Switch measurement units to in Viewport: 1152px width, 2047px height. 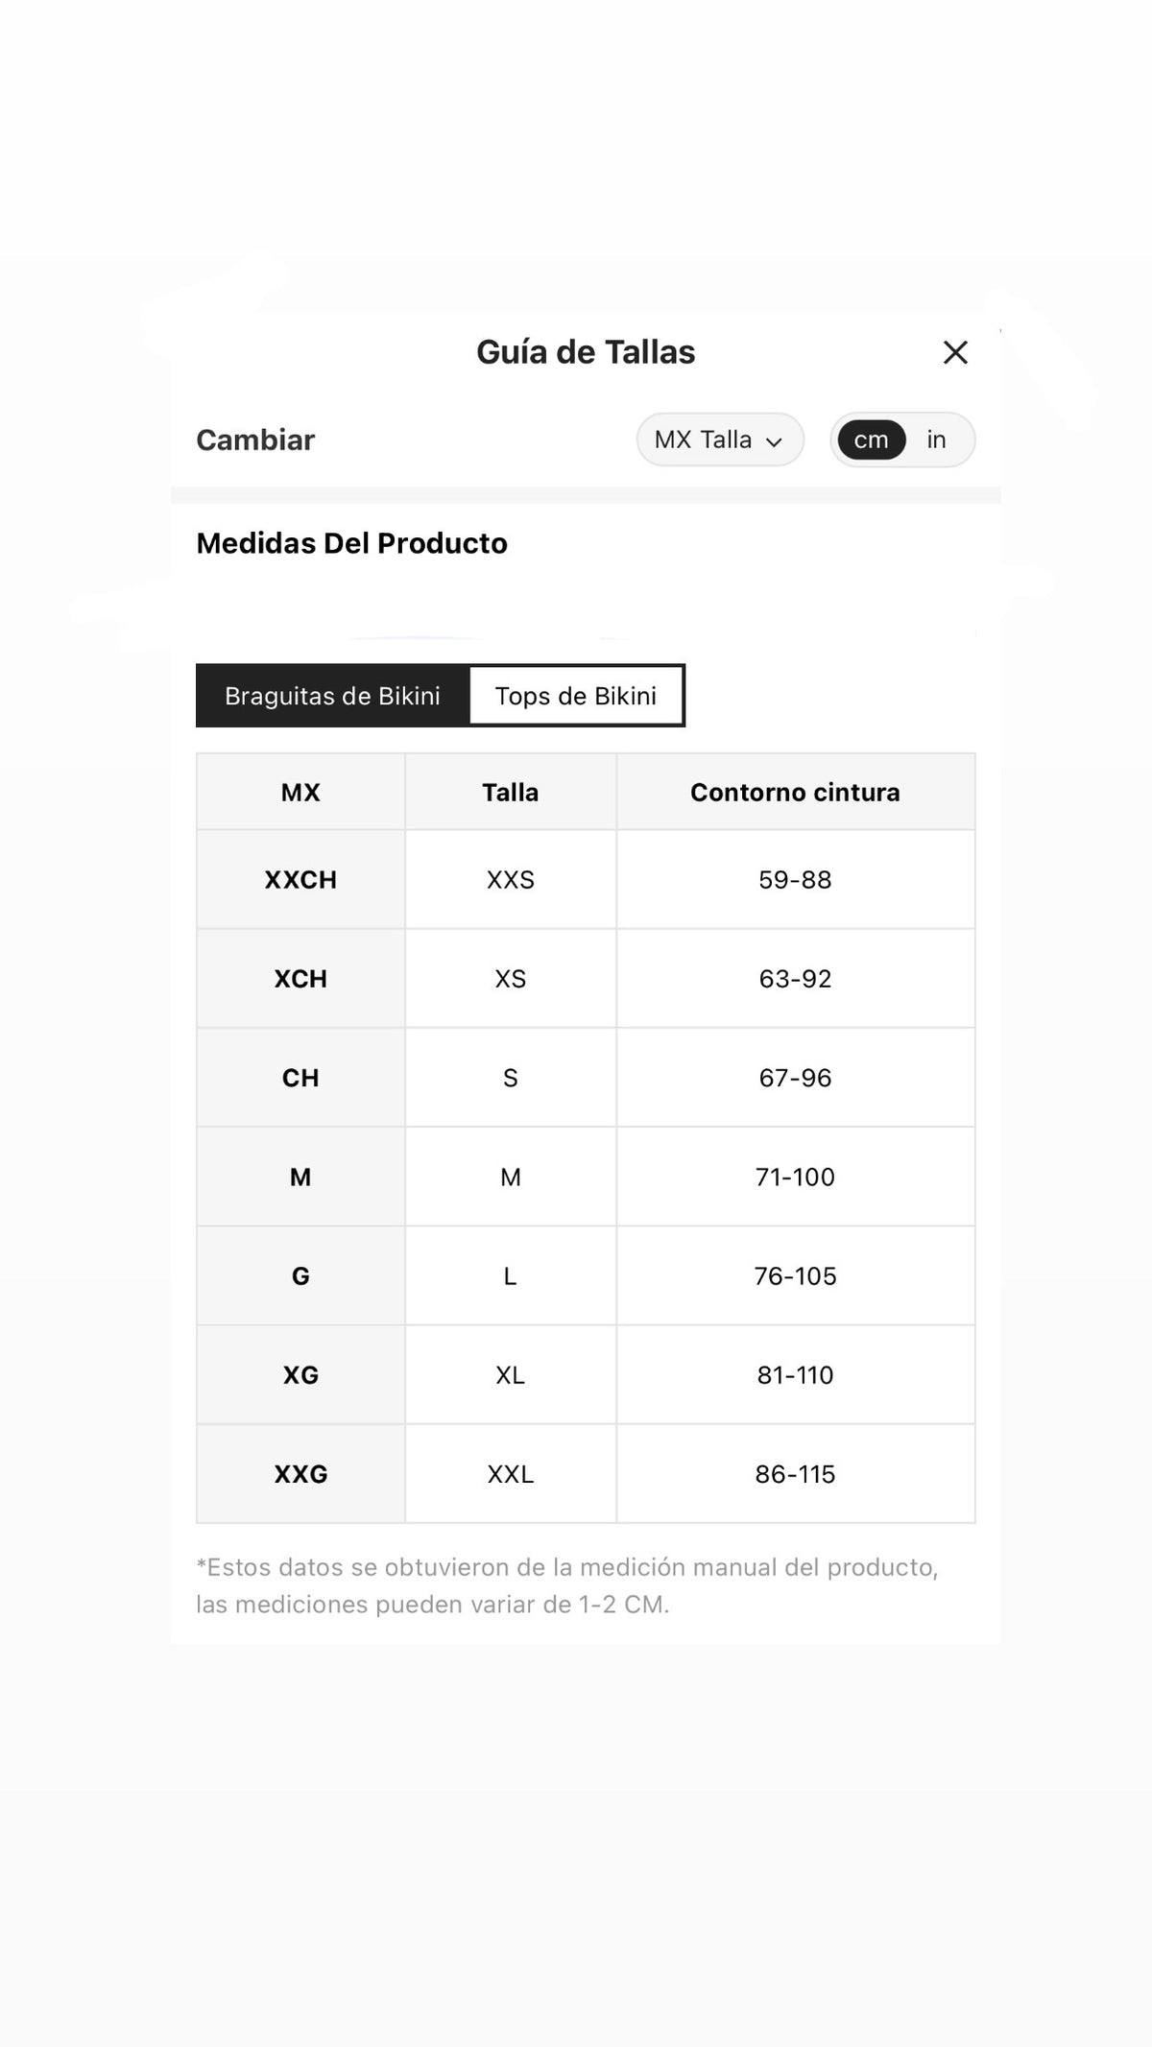(x=936, y=440)
